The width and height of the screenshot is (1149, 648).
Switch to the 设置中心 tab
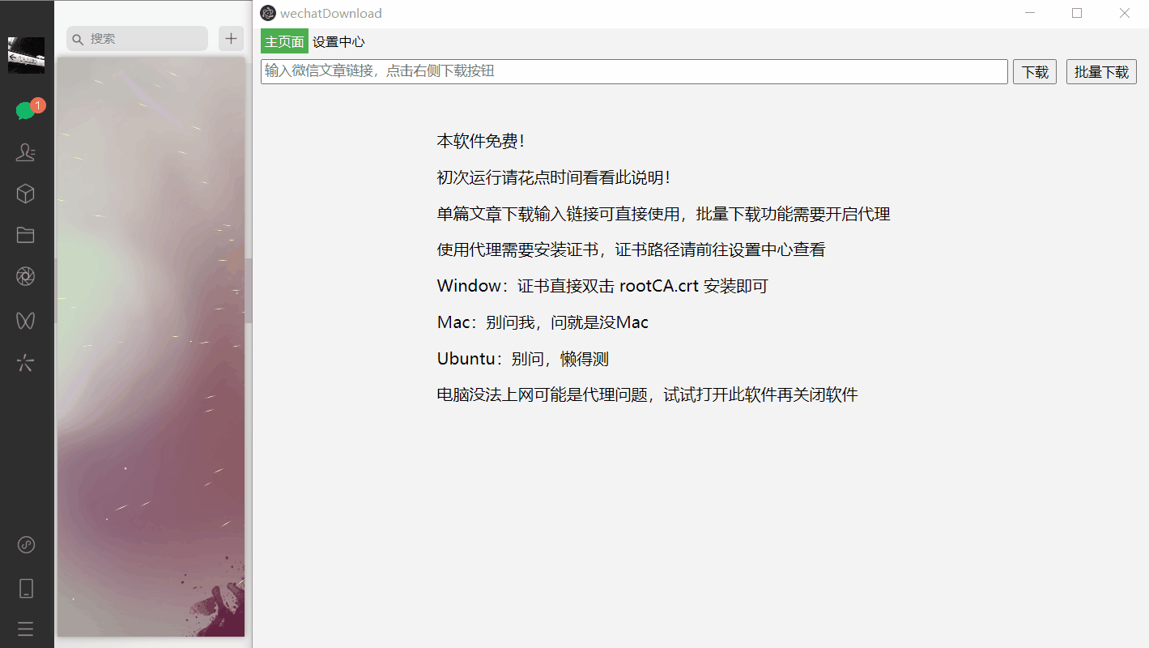click(338, 42)
